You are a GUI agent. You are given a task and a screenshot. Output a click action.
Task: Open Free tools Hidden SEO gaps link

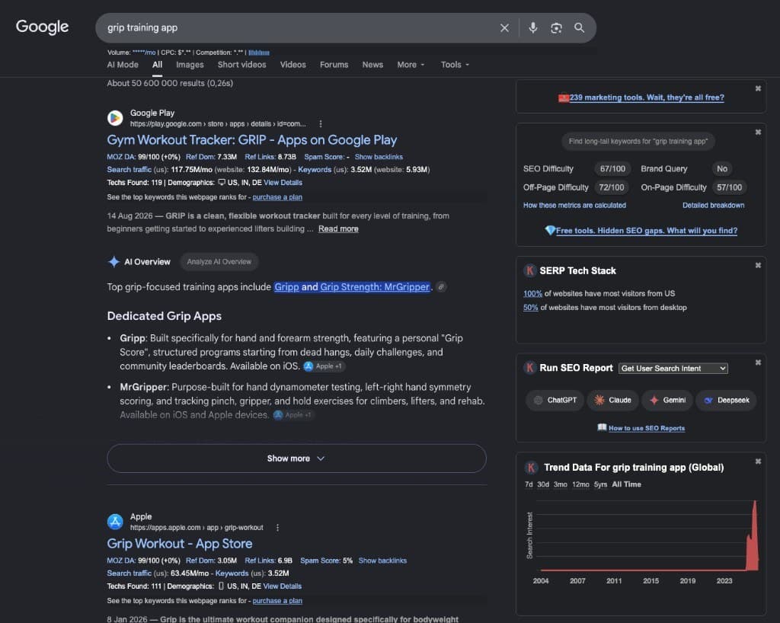coord(647,231)
